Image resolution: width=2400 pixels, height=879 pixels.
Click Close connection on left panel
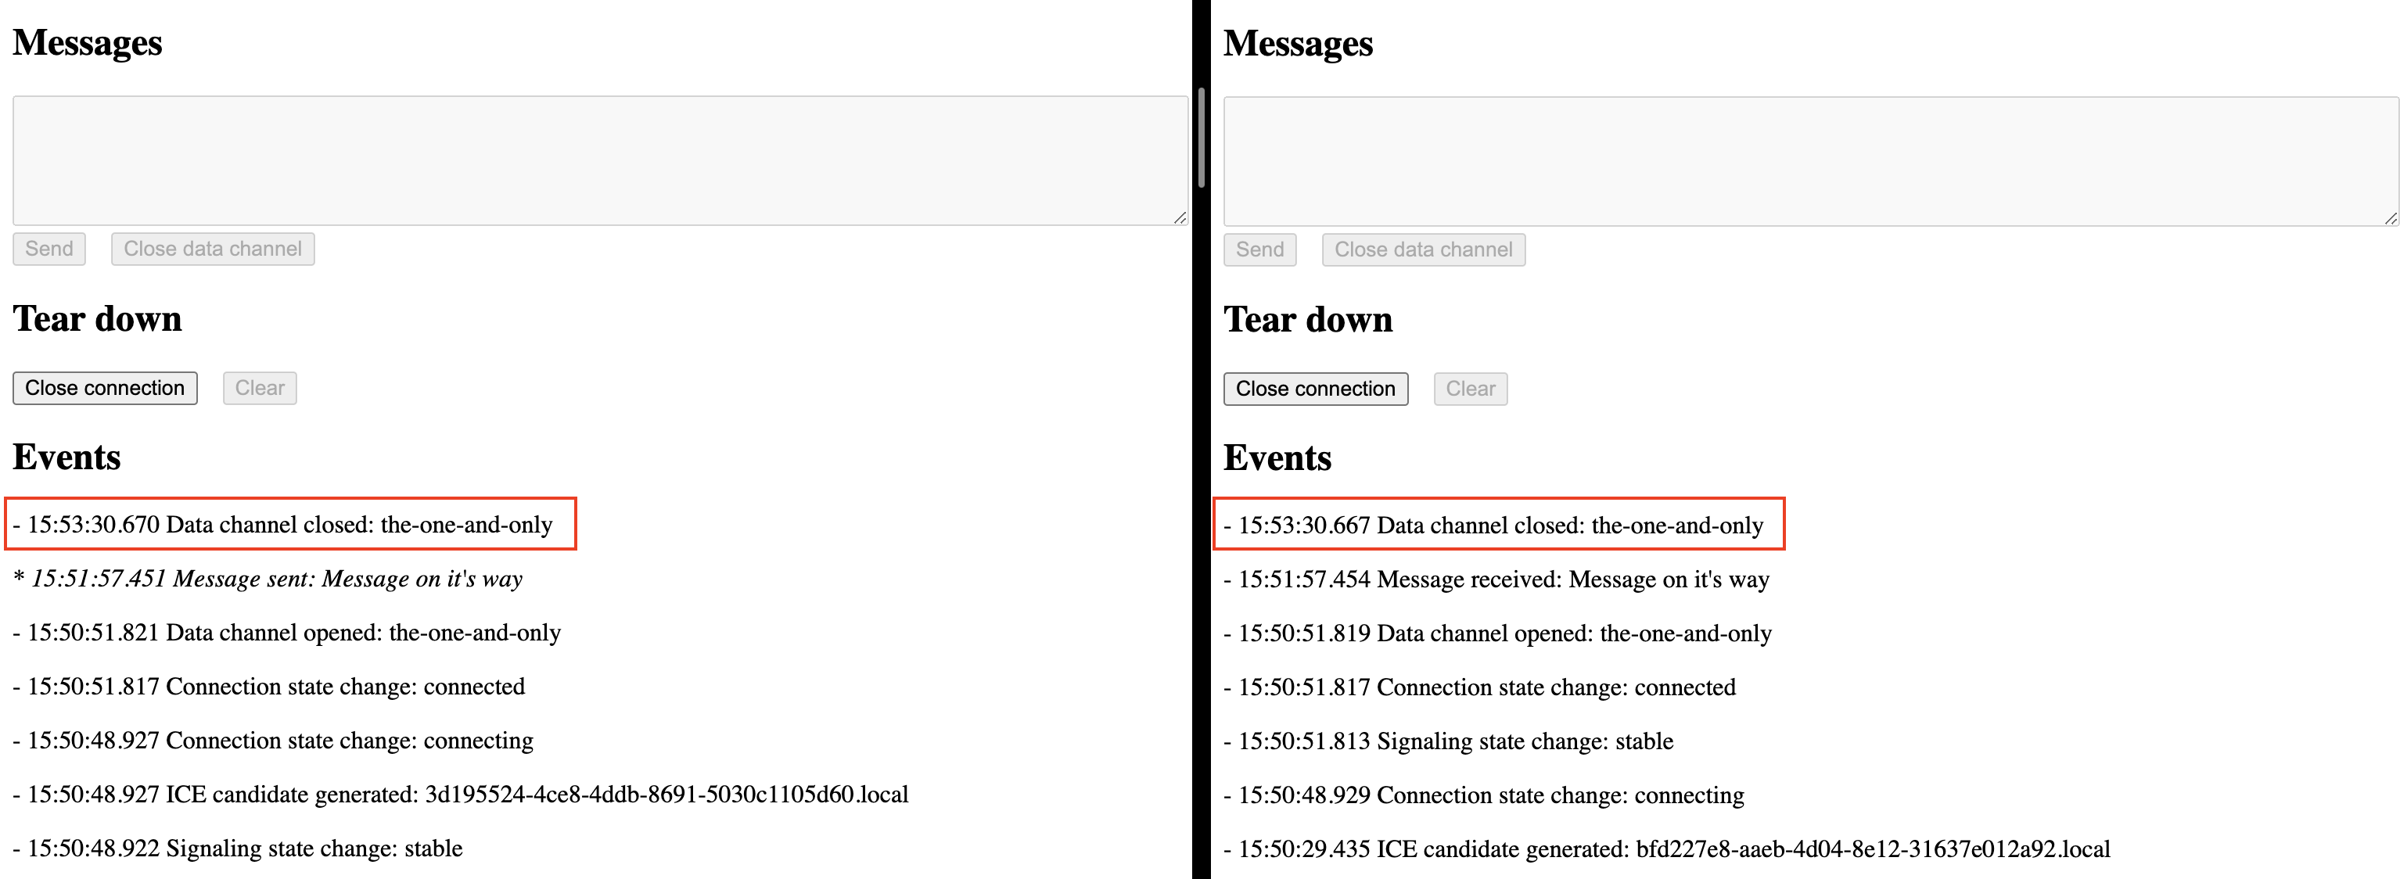pos(102,387)
